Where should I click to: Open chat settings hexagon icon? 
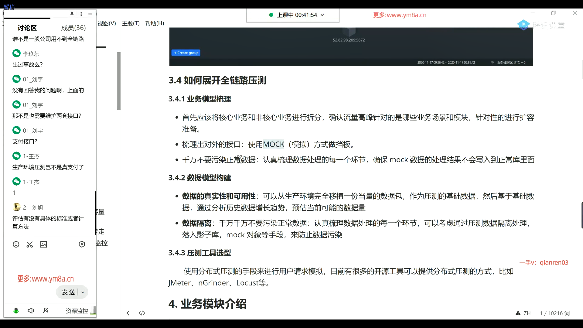click(82, 244)
